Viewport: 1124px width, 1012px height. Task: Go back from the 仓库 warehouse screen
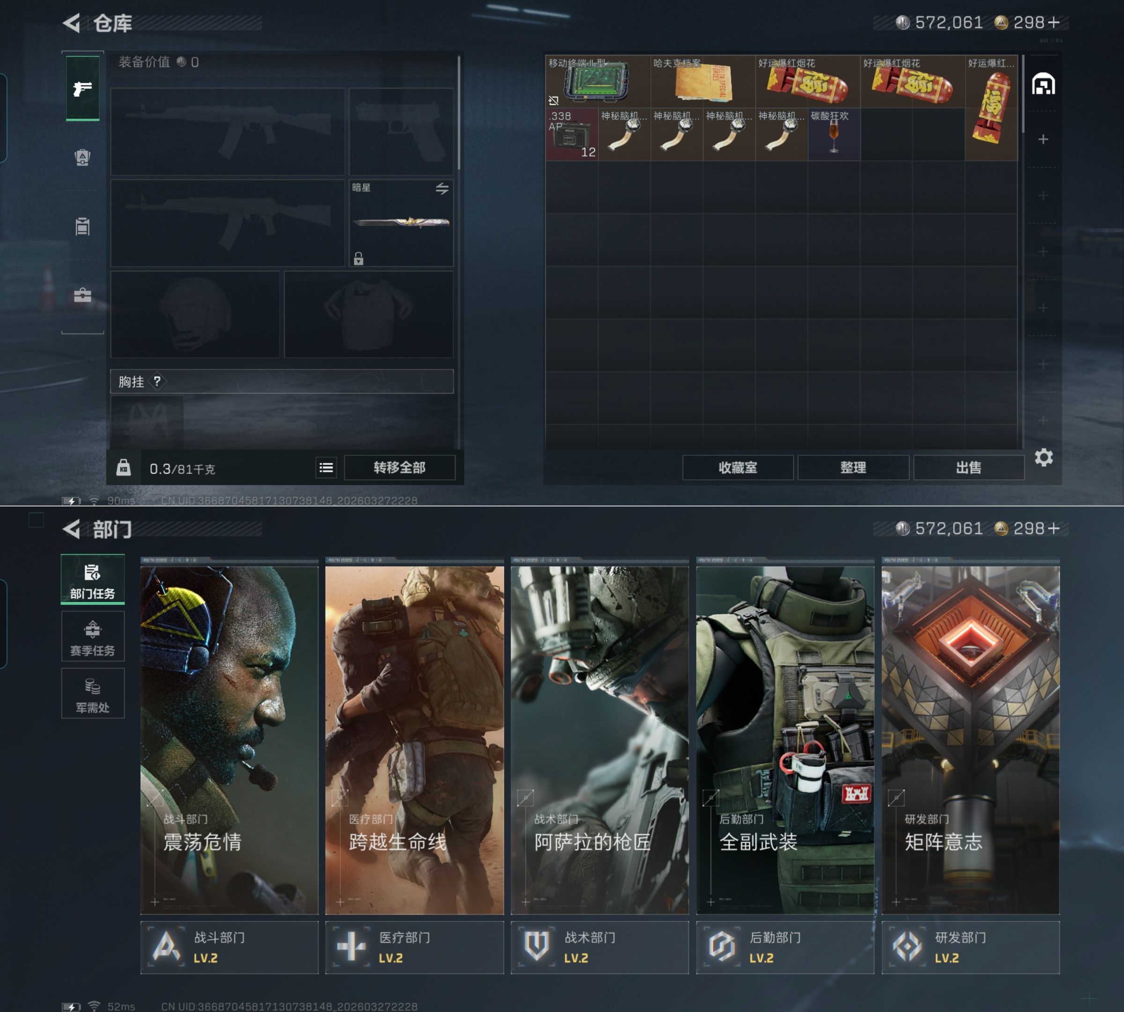coord(72,23)
